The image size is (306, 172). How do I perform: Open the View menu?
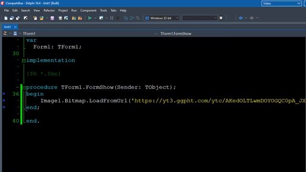point(37,11)
